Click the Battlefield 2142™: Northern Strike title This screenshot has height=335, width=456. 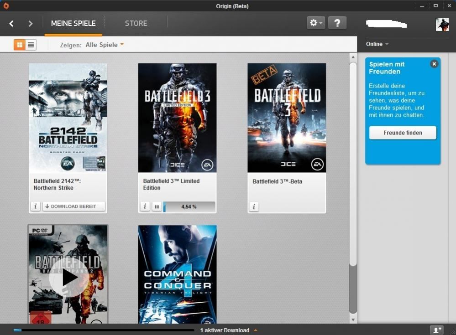(58, 184)
